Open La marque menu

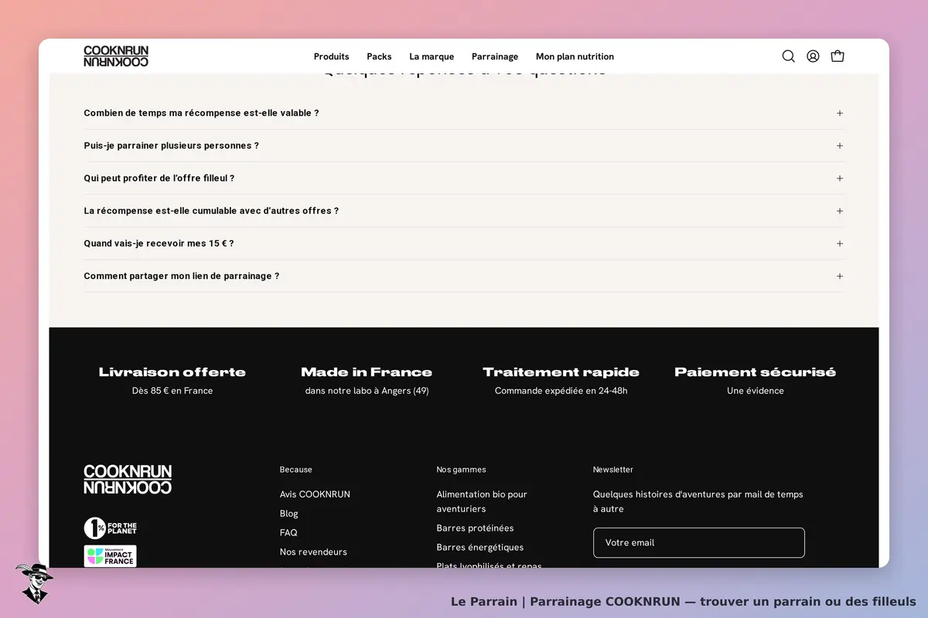coord(432,56)
